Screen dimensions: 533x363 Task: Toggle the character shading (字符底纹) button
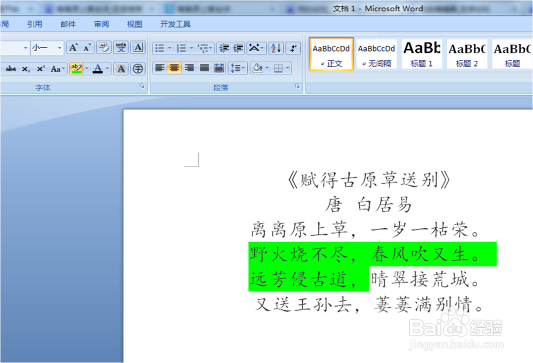click(x=120, y=68)
